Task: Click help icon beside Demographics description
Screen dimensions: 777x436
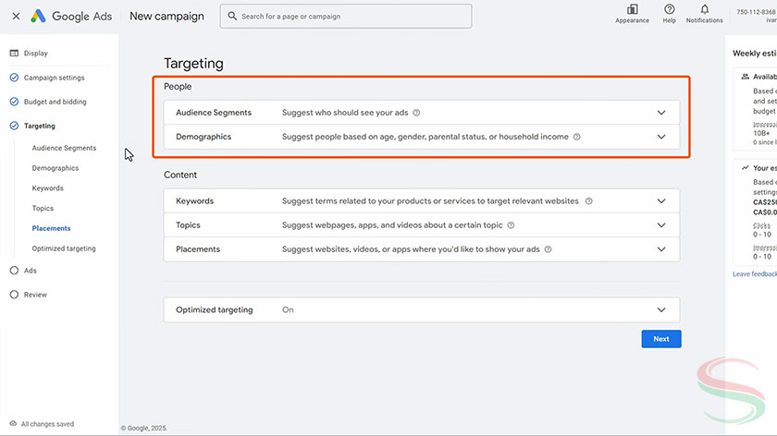Action: 576,137
